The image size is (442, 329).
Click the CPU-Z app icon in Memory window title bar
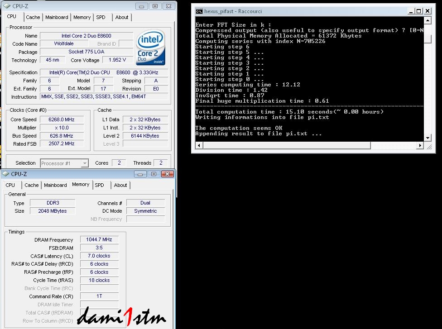5,174
